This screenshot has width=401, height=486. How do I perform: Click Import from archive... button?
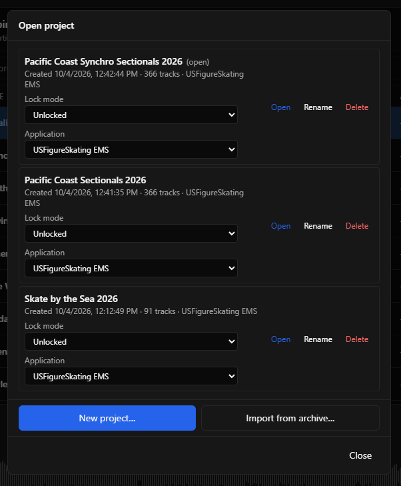tap(290, 418)
